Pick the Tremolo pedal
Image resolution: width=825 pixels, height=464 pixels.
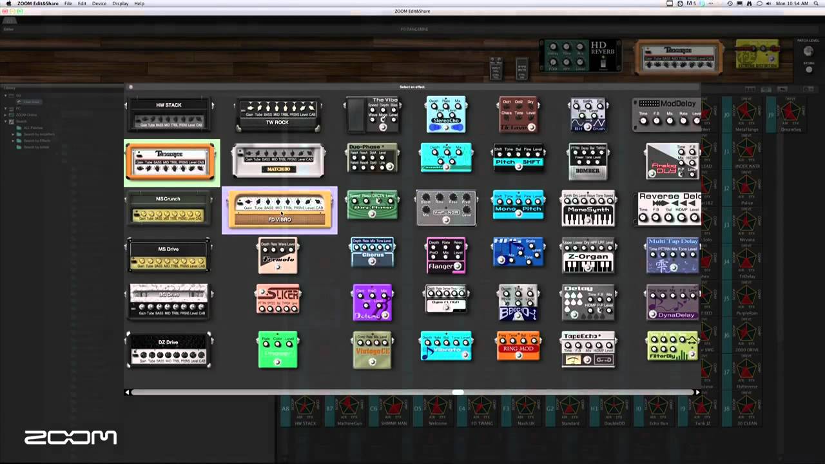click(278, 255)
